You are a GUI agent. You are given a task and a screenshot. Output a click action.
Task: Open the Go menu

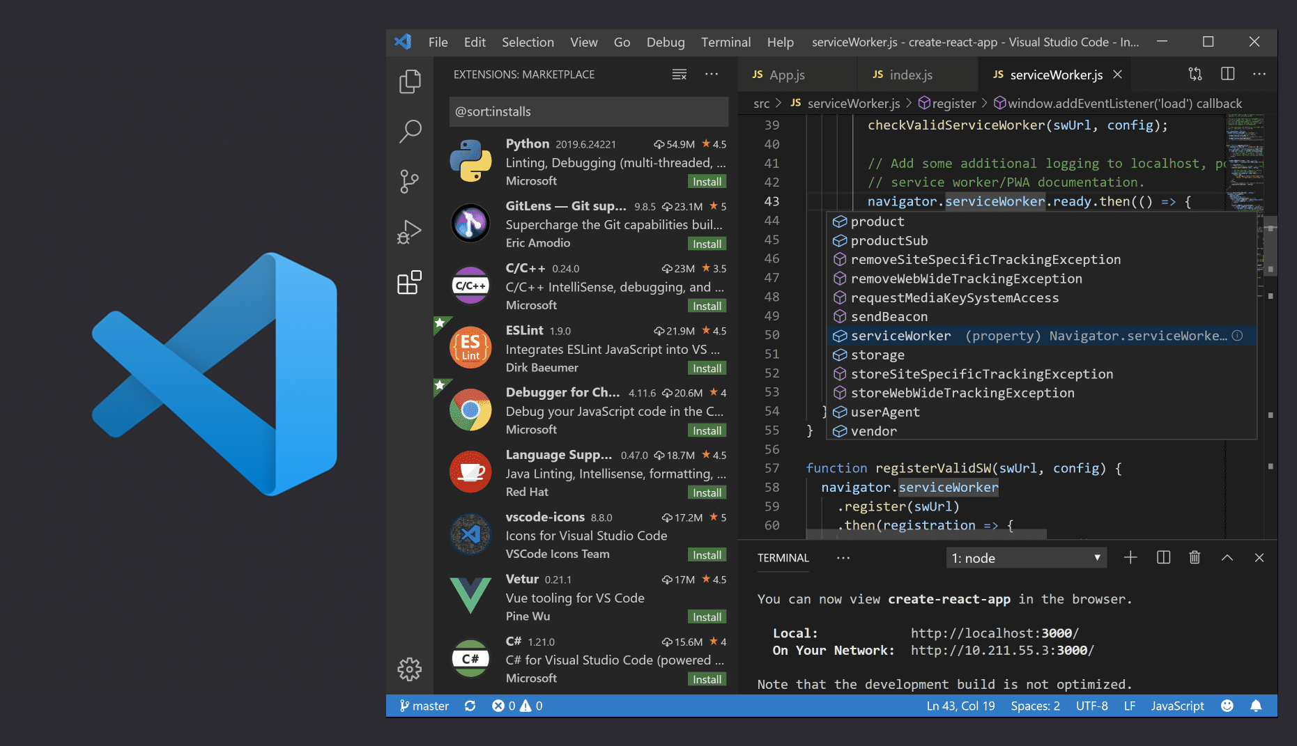pyautogui.click(x=622, y=42)
